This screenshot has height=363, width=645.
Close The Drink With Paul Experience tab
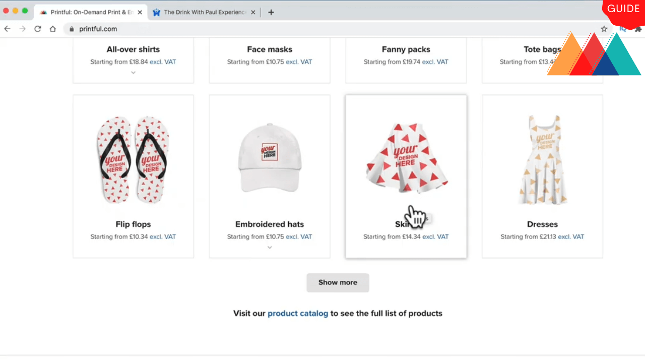[x=253, y=12]
